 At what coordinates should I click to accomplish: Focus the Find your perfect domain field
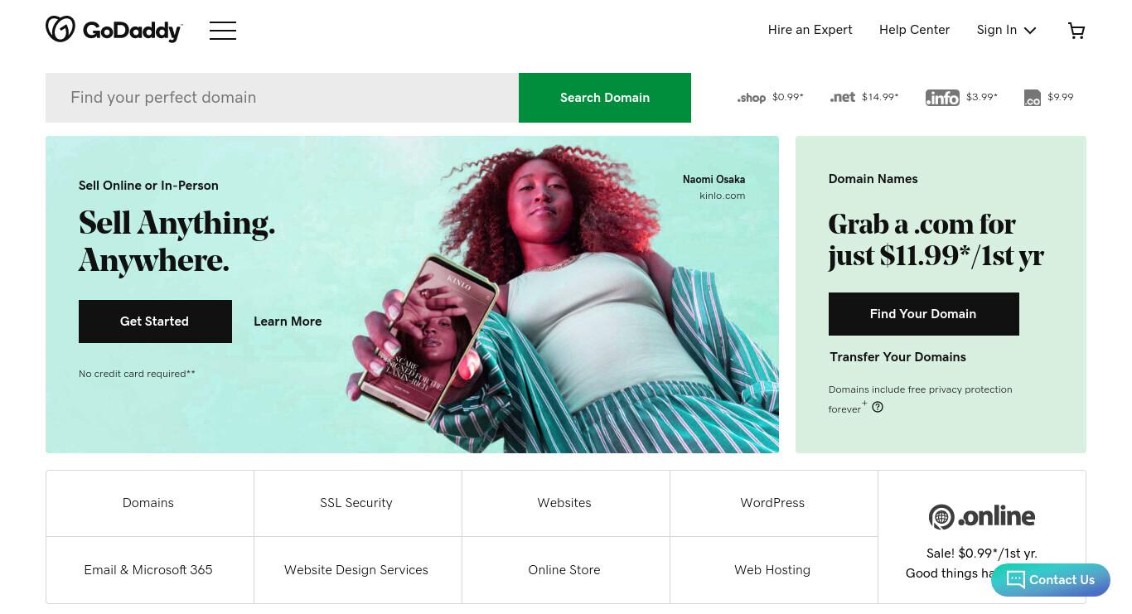click(x=282, y=98)
